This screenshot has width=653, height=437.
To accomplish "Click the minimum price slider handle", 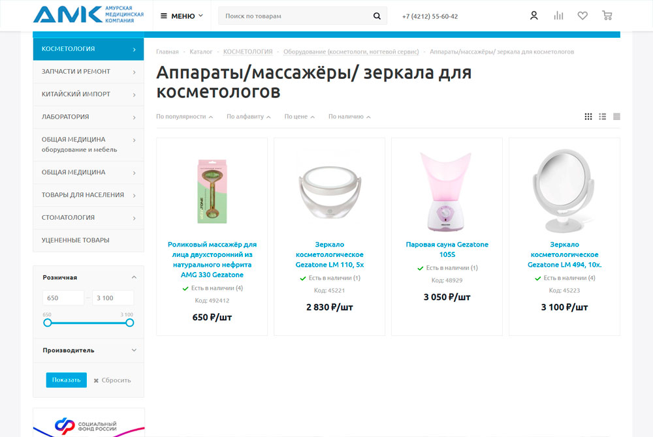I will [x=48, y=323].
